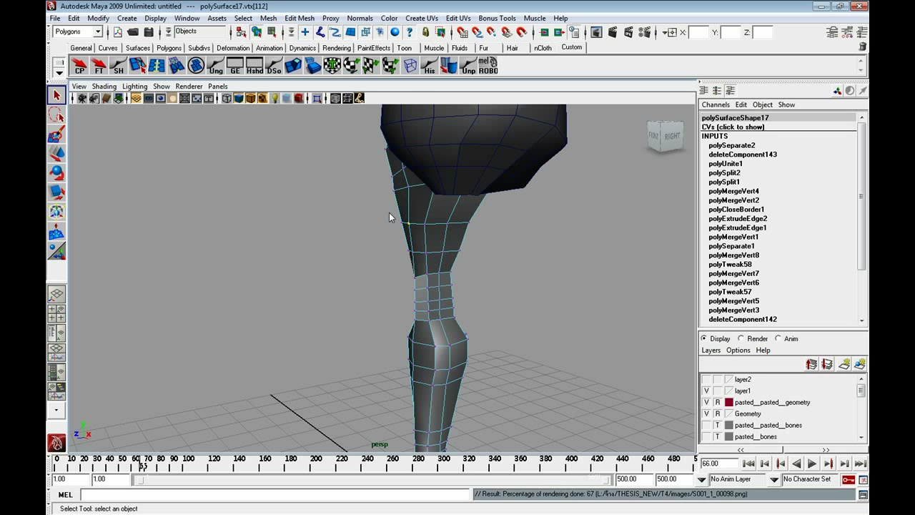The width and height of the screenshot is (915, 515).
Task: Click the Unp shelf button
Action: [468, 66]
